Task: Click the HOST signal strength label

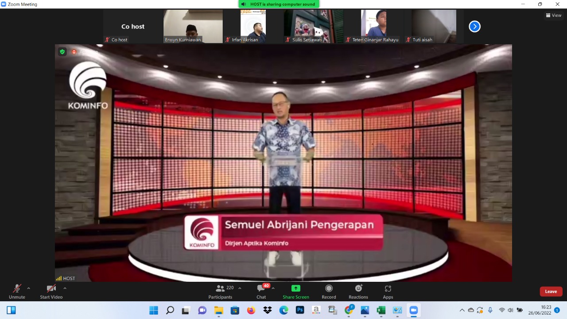Action: point(66,278)
